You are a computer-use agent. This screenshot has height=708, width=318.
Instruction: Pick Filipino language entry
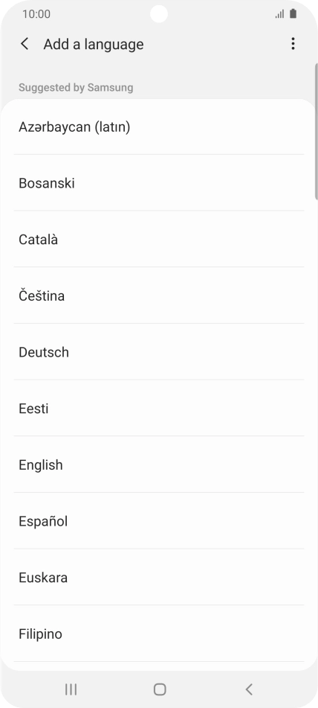click(159, 634)
